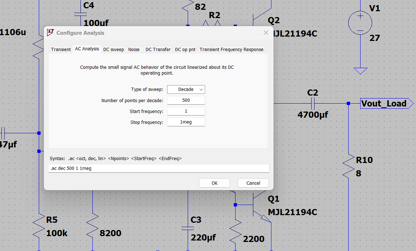Open the Noise tab

point(134,49)
